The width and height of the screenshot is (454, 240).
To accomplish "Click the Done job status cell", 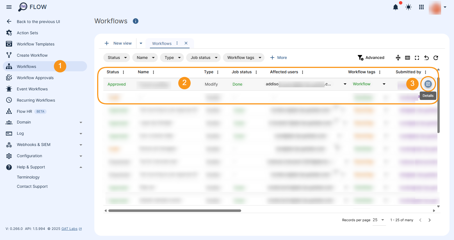I will (237, 84).
